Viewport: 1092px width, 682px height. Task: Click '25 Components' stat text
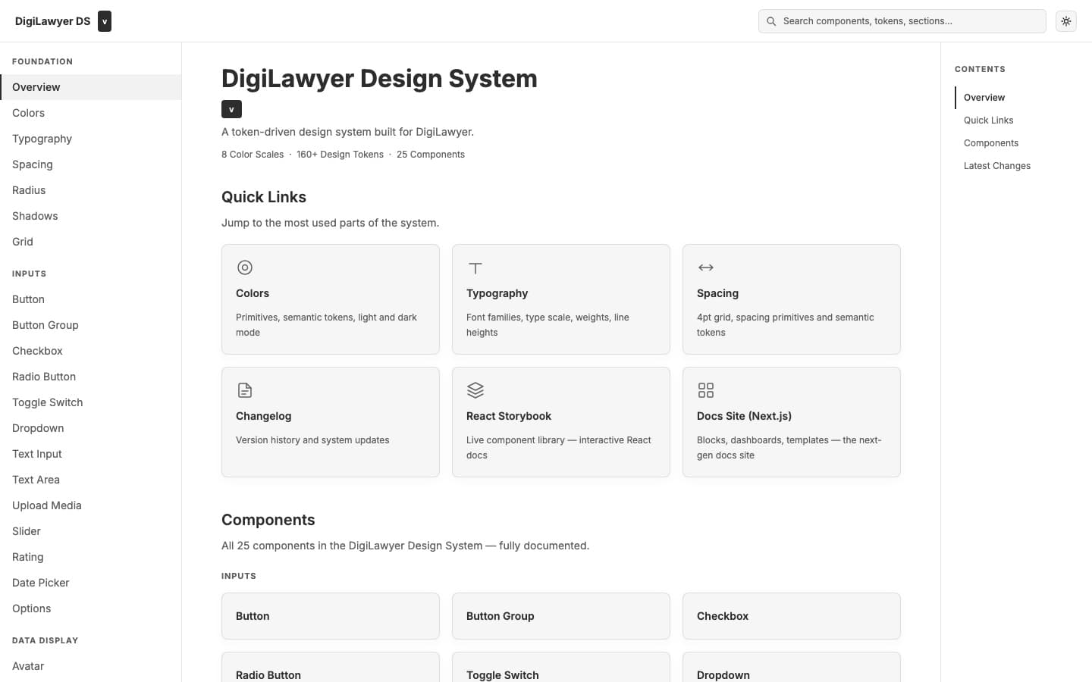pos(431,155)
